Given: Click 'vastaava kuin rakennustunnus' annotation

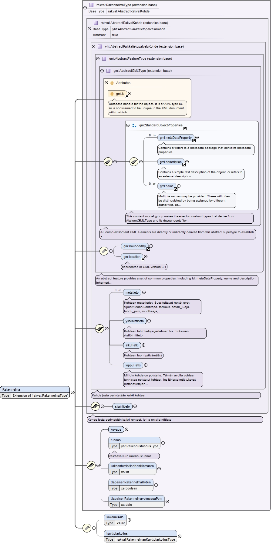Looking at the screenshot, I should pyautogui.click(x=134, y=456).
